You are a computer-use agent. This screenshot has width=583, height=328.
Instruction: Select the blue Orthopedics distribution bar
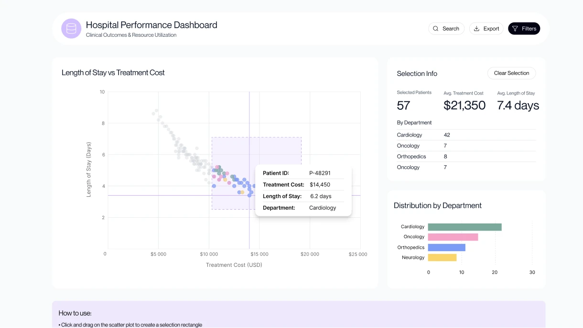coord(446,247)
